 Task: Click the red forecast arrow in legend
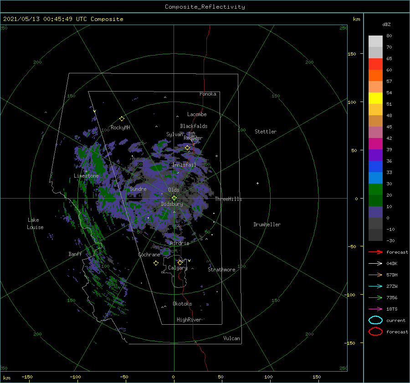(x=375, y=252)
